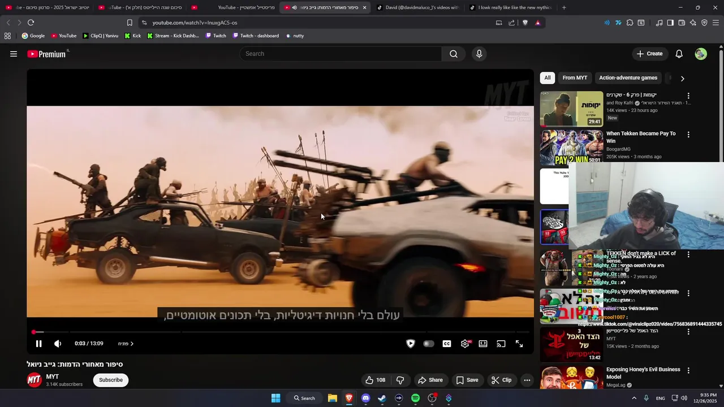724x407 pixels.
Task: Open YouTube notifications bell
Action: 679,54
